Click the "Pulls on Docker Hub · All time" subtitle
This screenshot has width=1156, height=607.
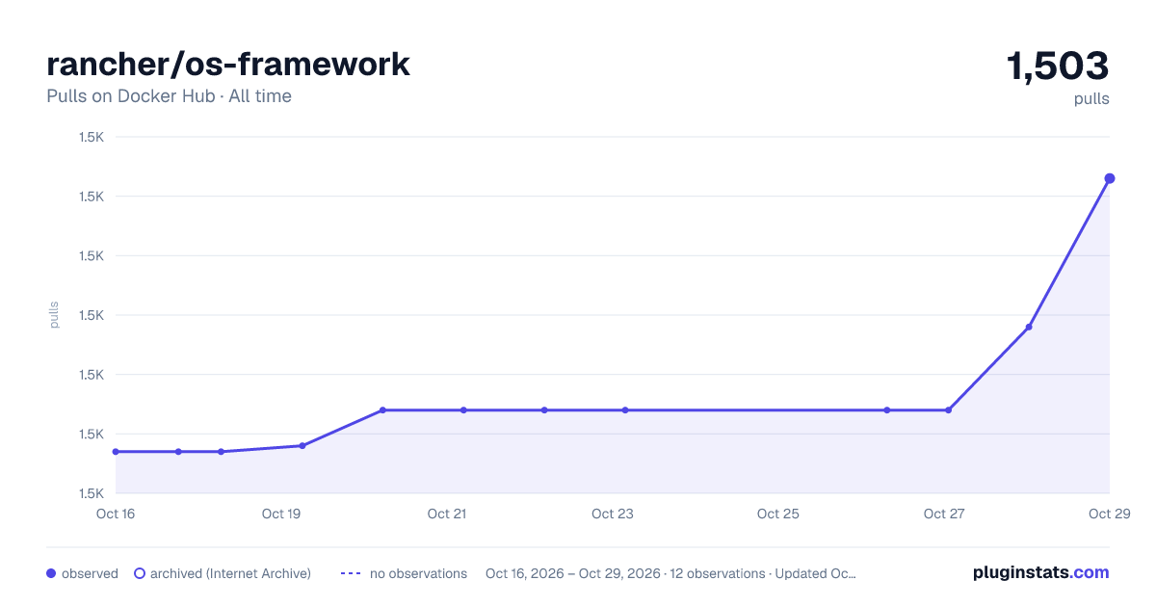[x=169, y=96]
